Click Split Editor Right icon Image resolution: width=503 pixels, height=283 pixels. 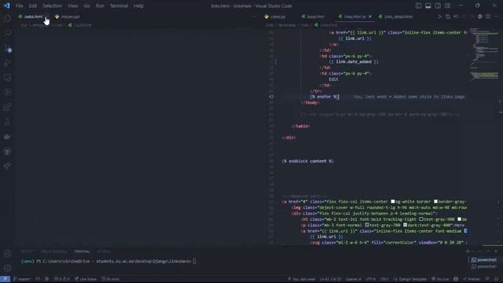pyautogui.click(x=488, y=17)
